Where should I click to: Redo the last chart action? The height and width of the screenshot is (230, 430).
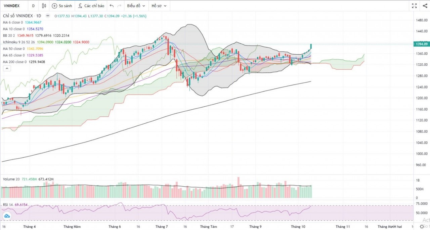coord(119,6)
